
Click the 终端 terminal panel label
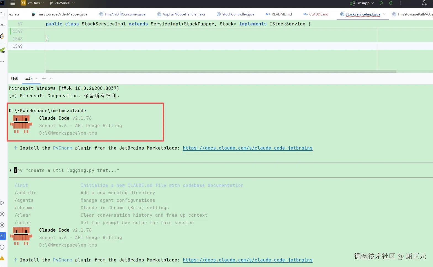point(14,79)
